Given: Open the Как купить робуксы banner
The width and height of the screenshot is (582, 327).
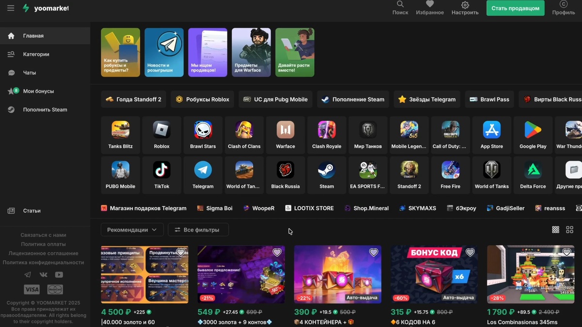Looking at the screenshot, I should coord(120,52).
